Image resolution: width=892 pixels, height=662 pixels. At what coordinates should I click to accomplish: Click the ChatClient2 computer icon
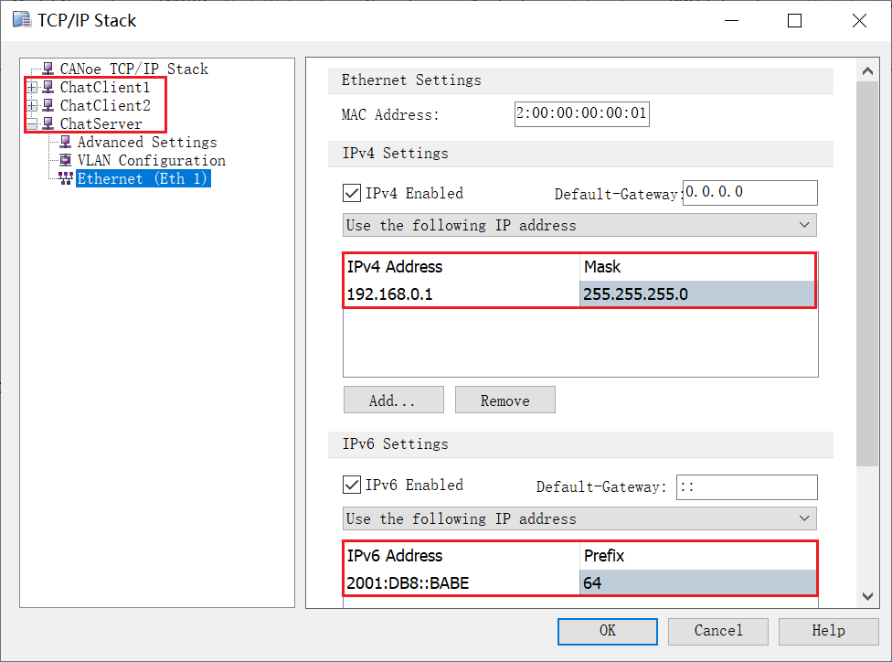[x=46, y=105]
